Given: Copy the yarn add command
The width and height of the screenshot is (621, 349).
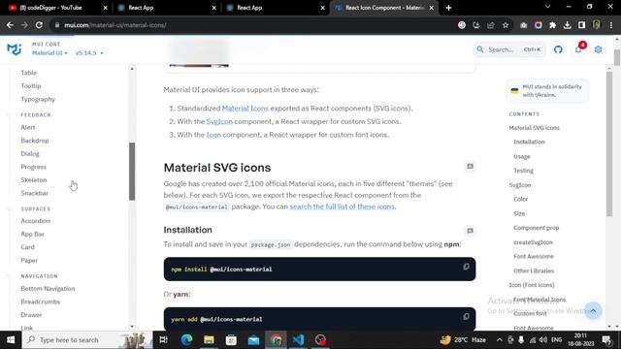Looking at the screenshot, I should (x=466, y=317).
